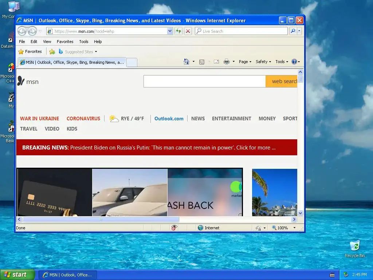Open the palm tree travel thumbnail
Screen dimensions: 373x280
[x=275, y=192]
